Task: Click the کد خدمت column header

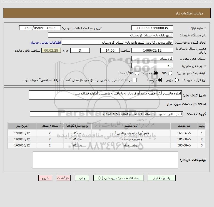Action: (184, 126)
